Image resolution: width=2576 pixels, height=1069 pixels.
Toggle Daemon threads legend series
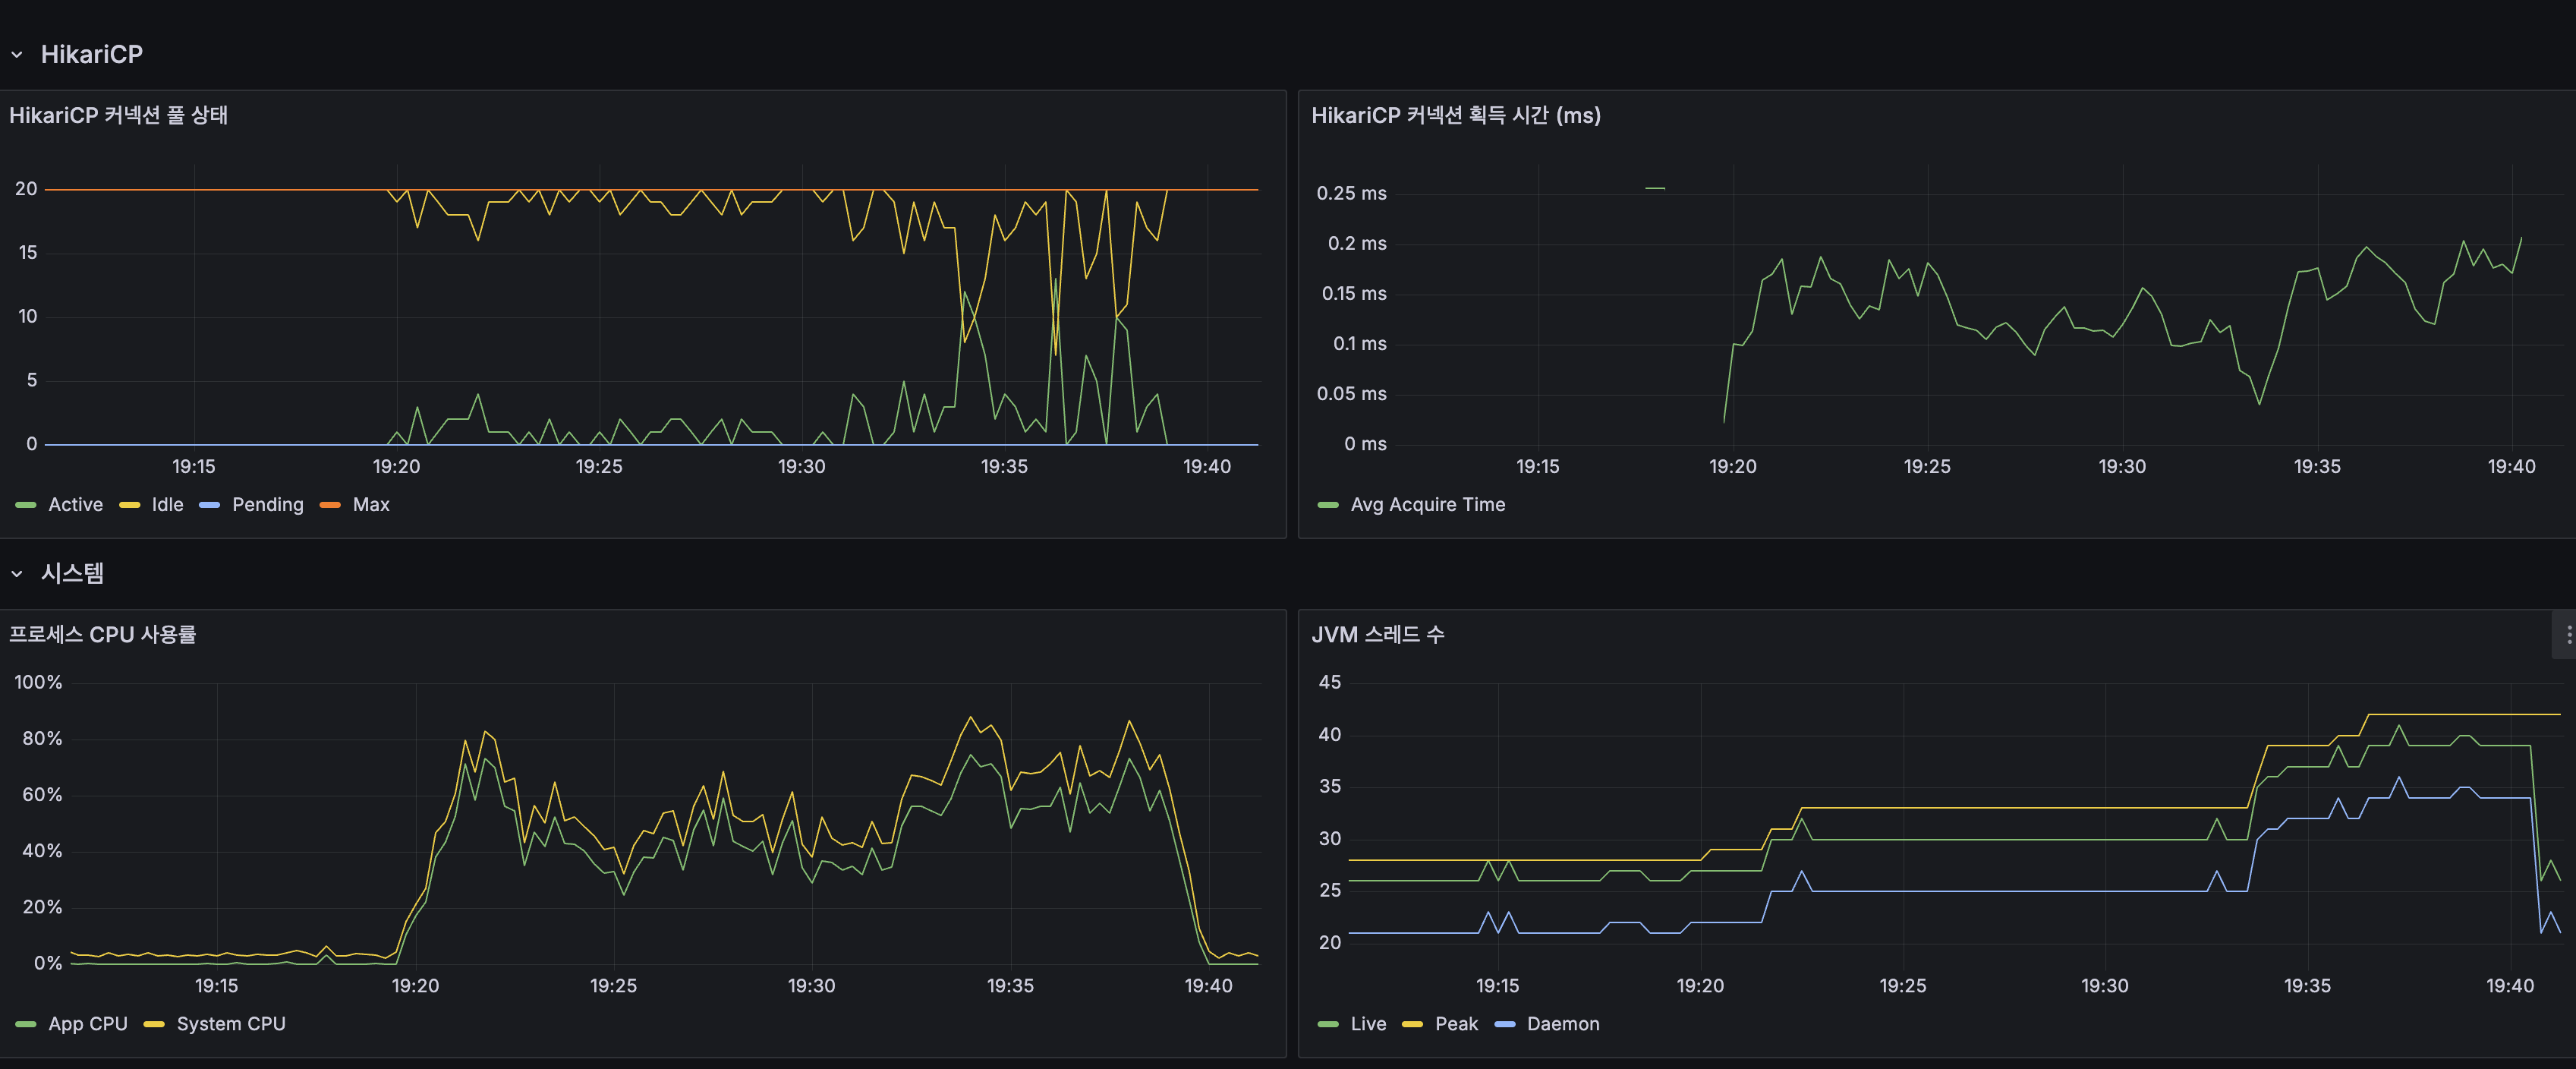[1562, 1024]
